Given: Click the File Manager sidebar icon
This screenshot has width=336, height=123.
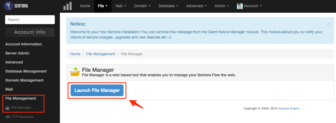Looking at the screenshot, I should point(8,108).
